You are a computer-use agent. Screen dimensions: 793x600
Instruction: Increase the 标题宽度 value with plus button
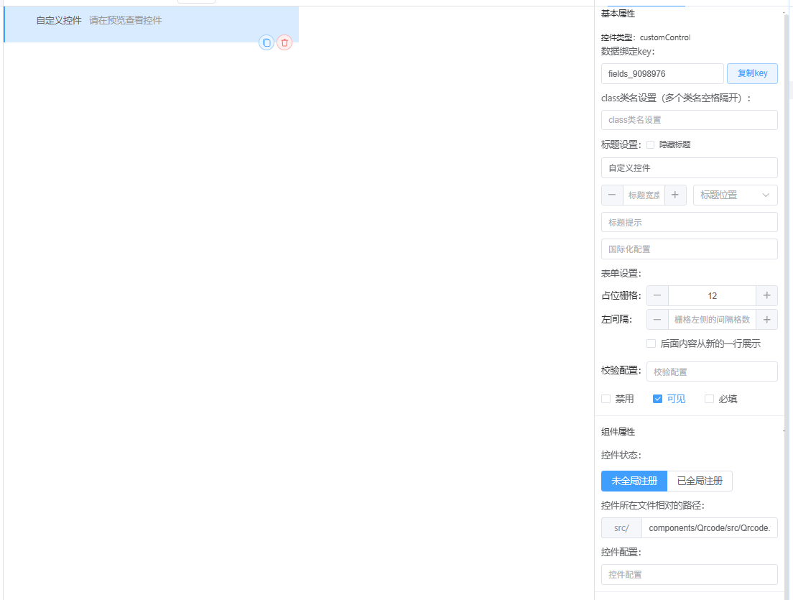(x=675, y=195)
